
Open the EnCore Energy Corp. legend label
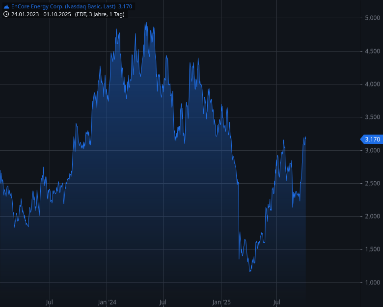point(63,6)
